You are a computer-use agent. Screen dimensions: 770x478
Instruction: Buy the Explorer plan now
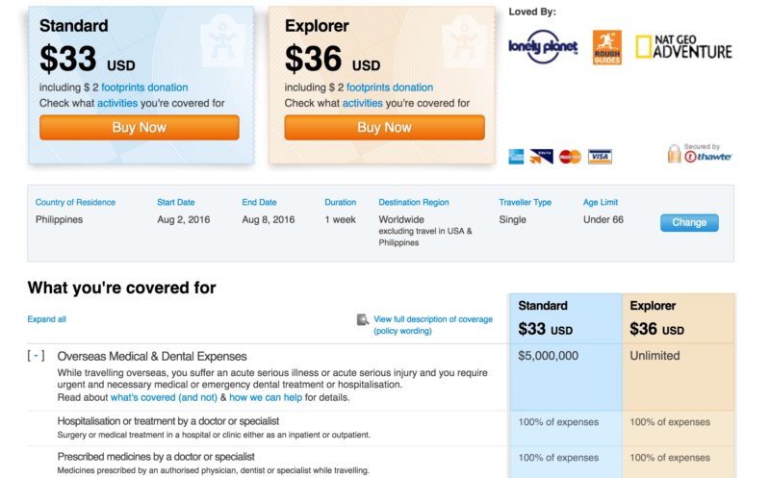[384, 128]
